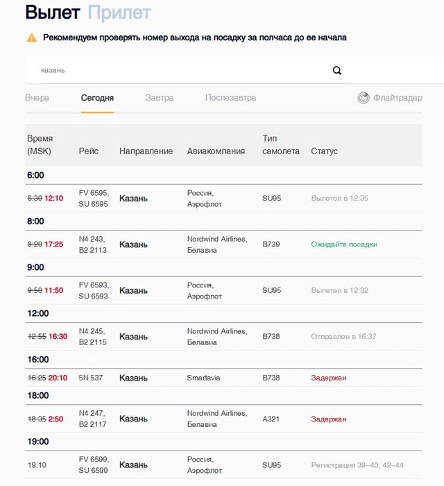Click the 12:00 hour group heading
The height and width of the screenshot is (486, 444).
click(x=37, y=313)
